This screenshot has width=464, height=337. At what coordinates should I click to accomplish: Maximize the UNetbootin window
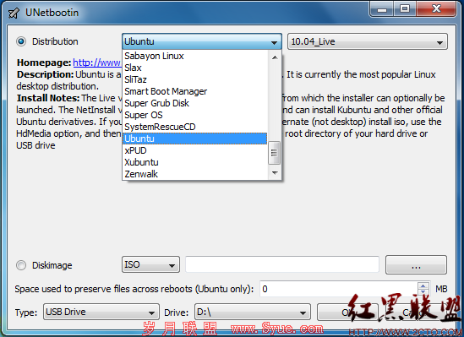coord(405,8)
